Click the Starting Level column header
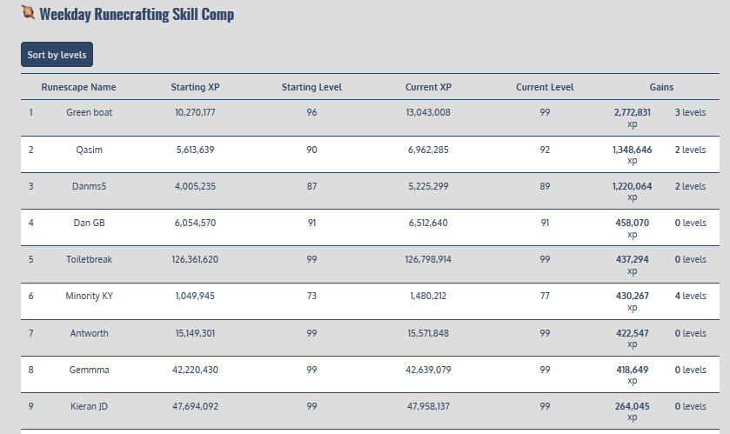Viewport: 730px width, 434px height. coord(311,87)
